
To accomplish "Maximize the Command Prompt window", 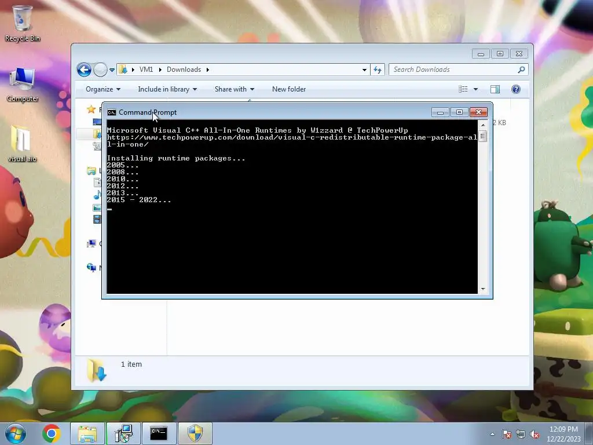I will click(x=459, y=112).
